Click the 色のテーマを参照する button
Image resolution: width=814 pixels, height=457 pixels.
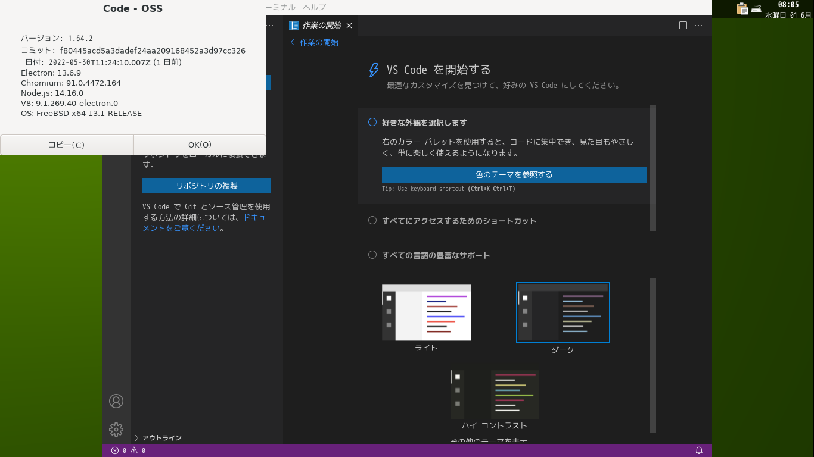click(514, 174)
